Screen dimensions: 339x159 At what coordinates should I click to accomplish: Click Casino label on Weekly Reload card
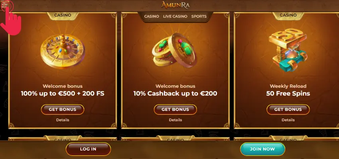(288, 15)
